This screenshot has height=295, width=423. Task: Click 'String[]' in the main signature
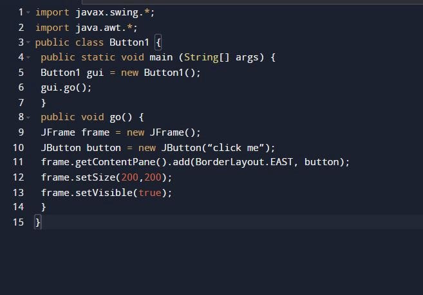(207, 58)
